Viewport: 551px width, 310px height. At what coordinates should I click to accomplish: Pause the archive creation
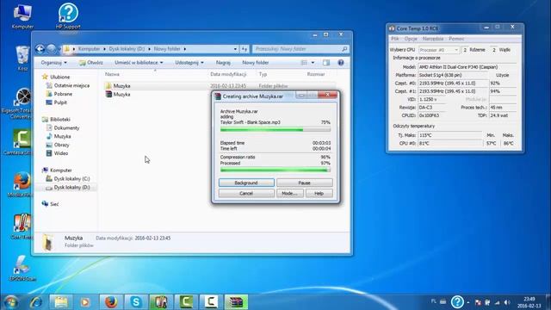304,183
